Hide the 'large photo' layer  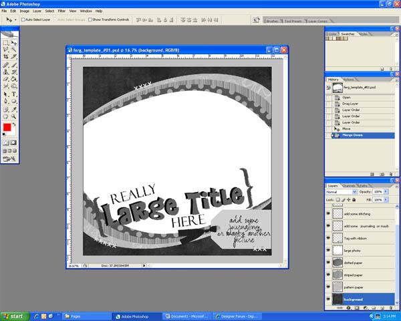328,250
